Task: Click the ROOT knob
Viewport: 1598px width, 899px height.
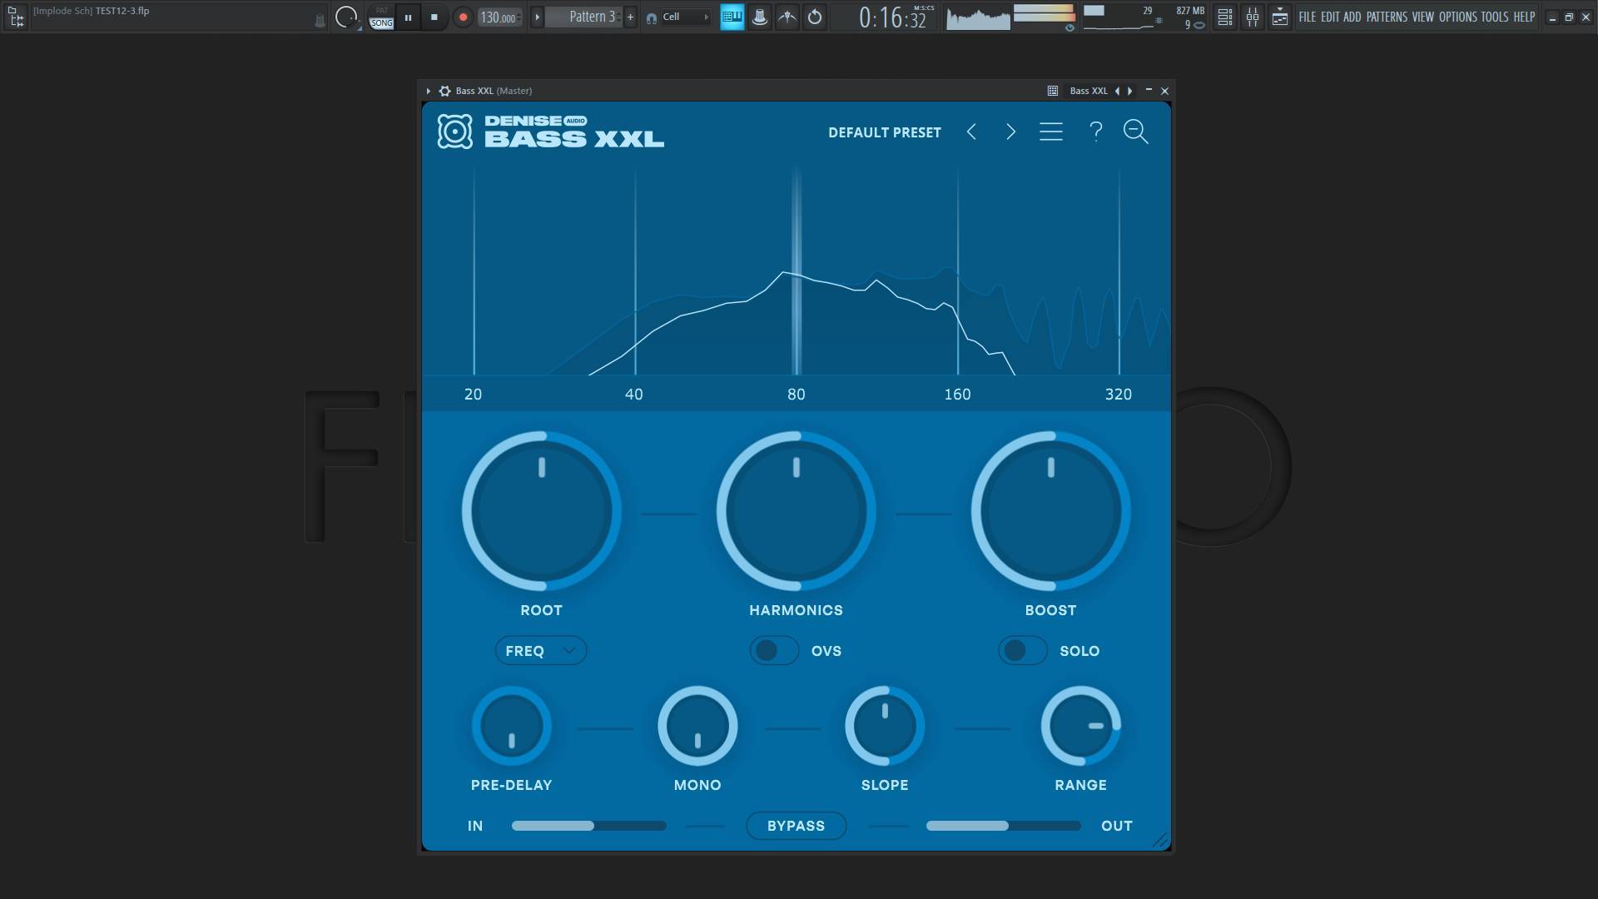Action: 542,511
